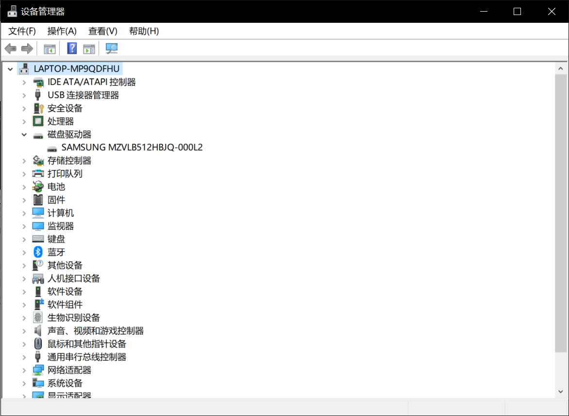This screenshot has width=569, height=416.
Task: Click the 安全设备 key icon
Action: pyautogui.click(x=38, y=108)
